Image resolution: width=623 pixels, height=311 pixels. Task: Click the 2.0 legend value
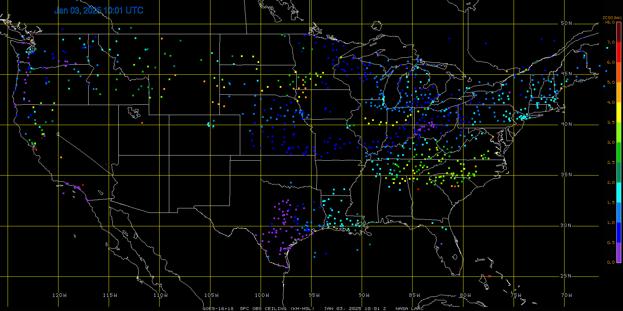click(611, 182)
